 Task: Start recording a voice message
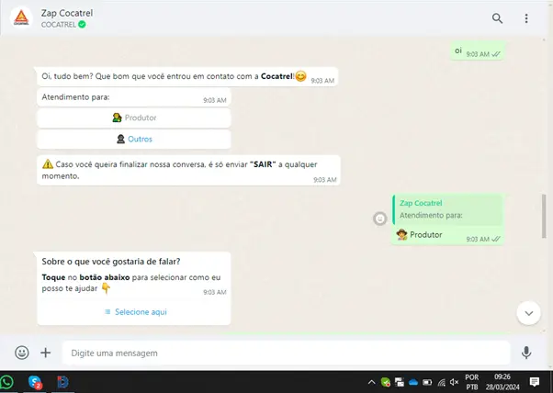[x=526, y=353]
